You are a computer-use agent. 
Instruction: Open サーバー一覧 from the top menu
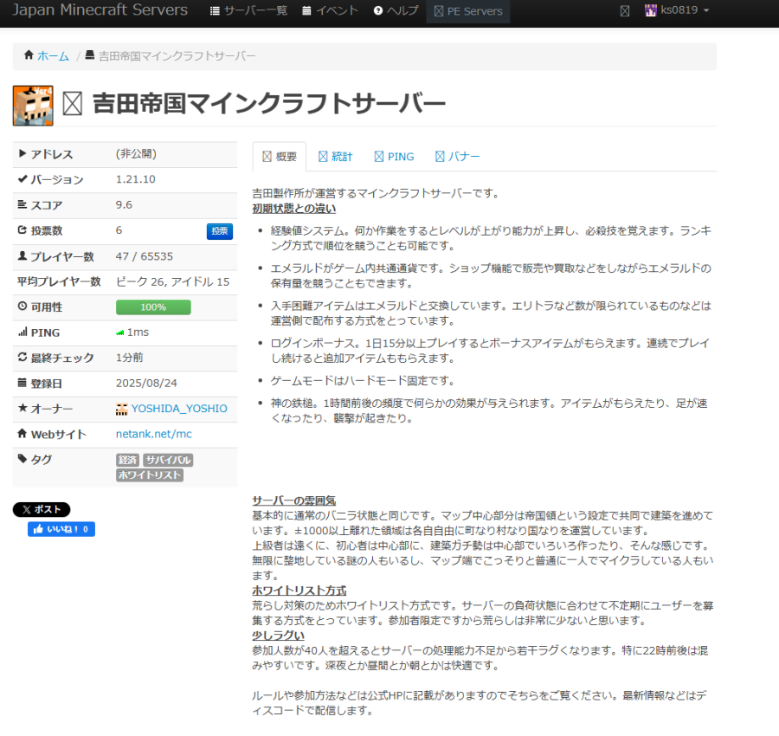pos(255,11)
